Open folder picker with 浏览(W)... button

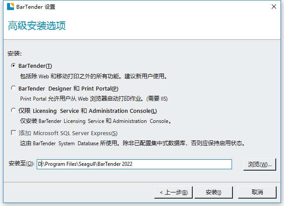pos(260,164)
